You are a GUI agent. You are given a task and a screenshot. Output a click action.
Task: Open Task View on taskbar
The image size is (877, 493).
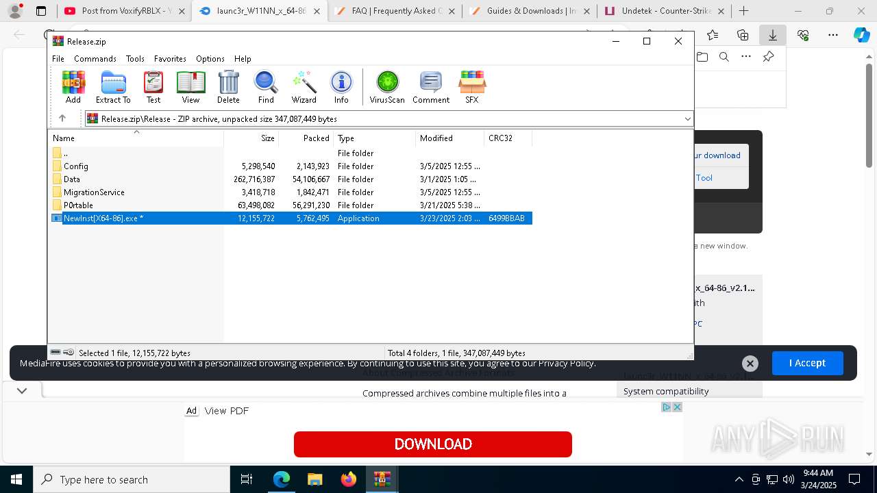tap(247, 479)
